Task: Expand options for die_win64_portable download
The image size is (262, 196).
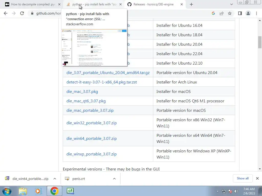Action: click(x=55, y=179)
